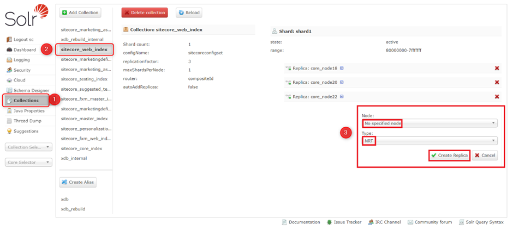513x230 pixels.
Task: Click the Create Alias button
Action: tap(78, 182)
